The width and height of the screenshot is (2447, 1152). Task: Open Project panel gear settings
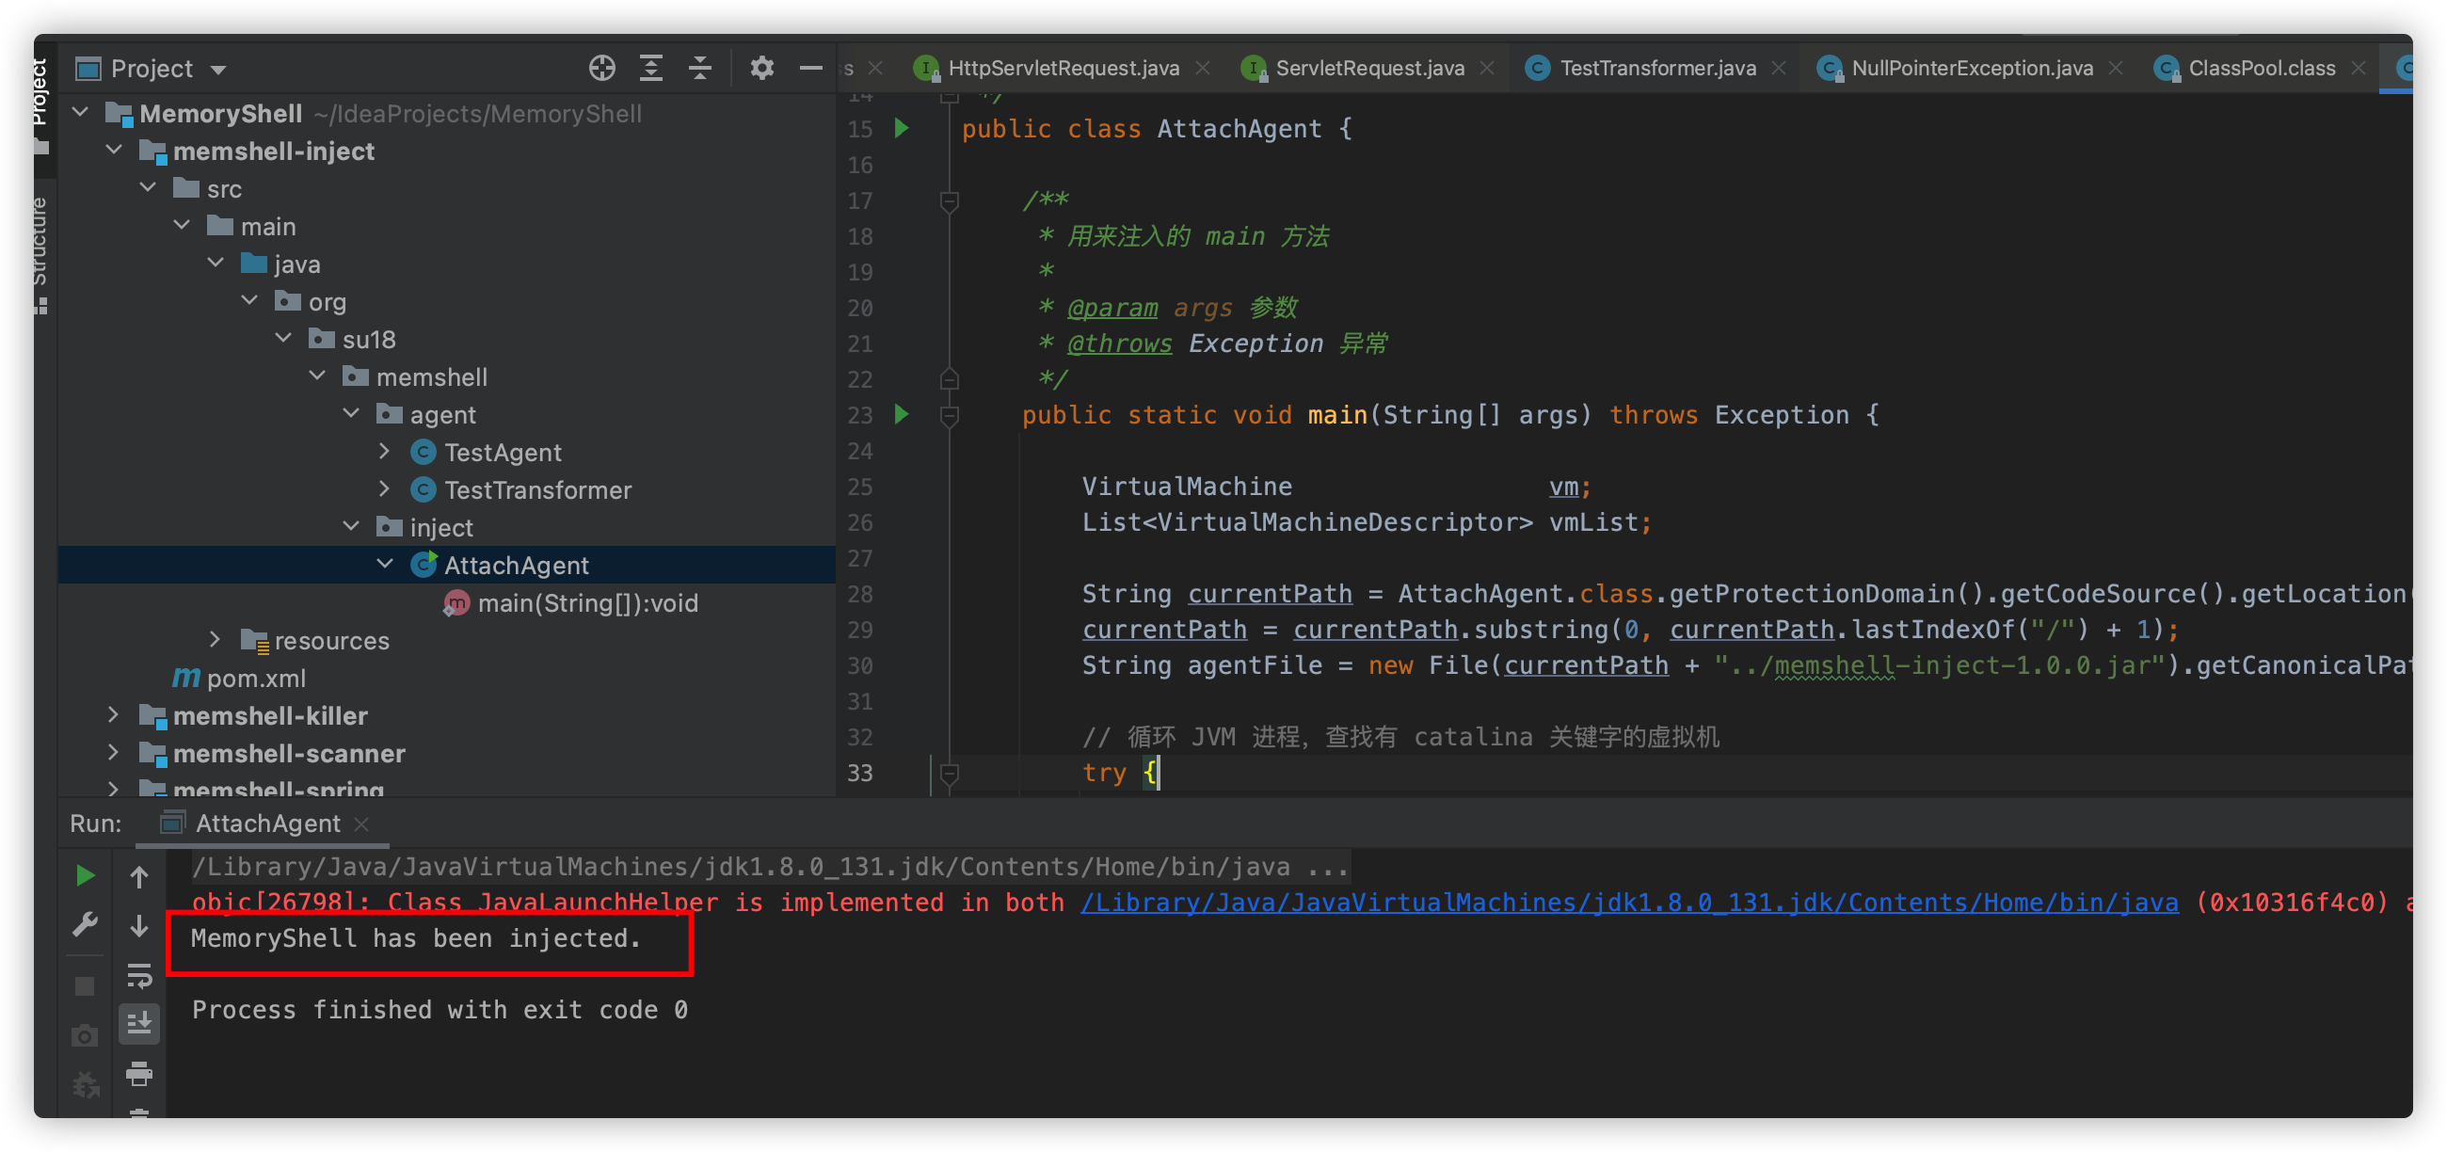coord(761,69)
